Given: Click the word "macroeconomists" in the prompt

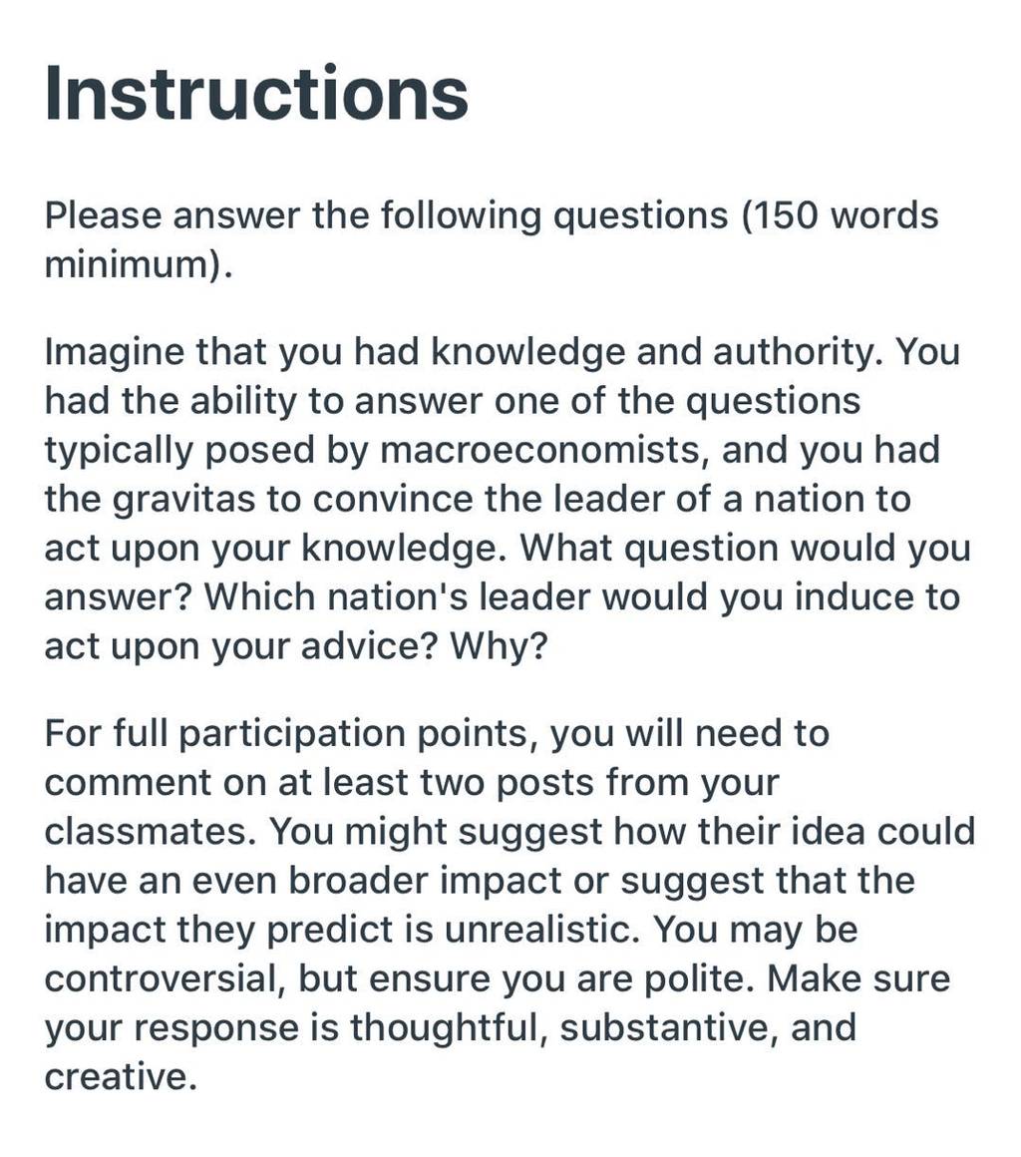Looking at the screenshot, I should (539, 450).
